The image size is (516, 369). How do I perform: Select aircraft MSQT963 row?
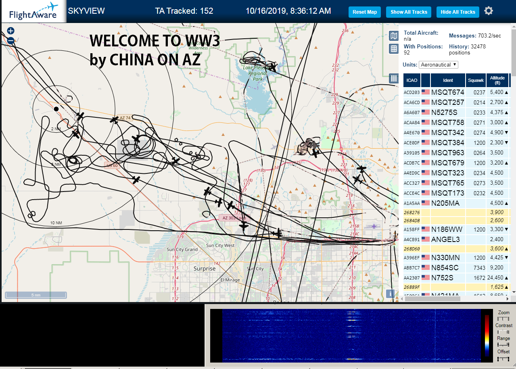(x=457, y=153)
